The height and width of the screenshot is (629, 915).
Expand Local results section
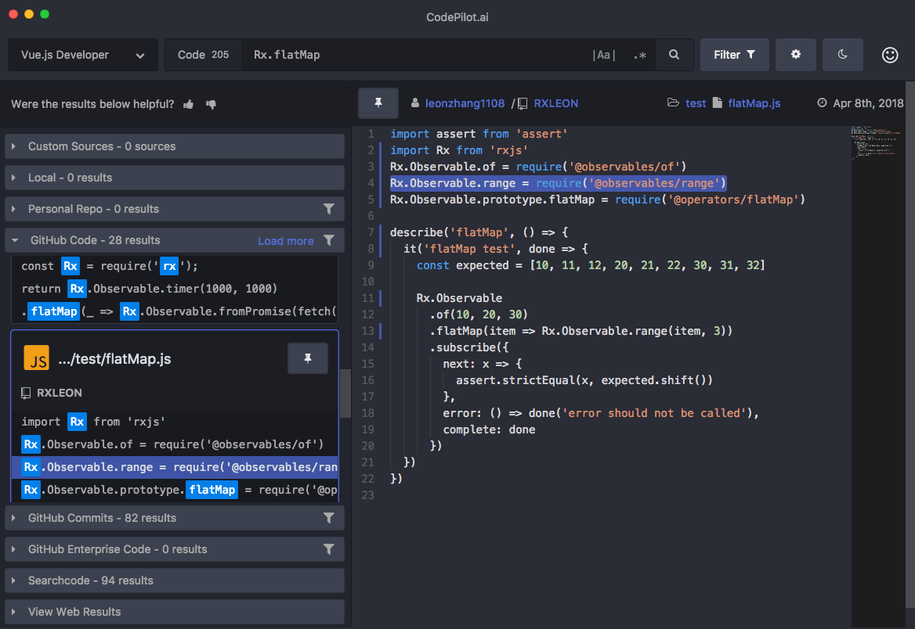point(175,178)
